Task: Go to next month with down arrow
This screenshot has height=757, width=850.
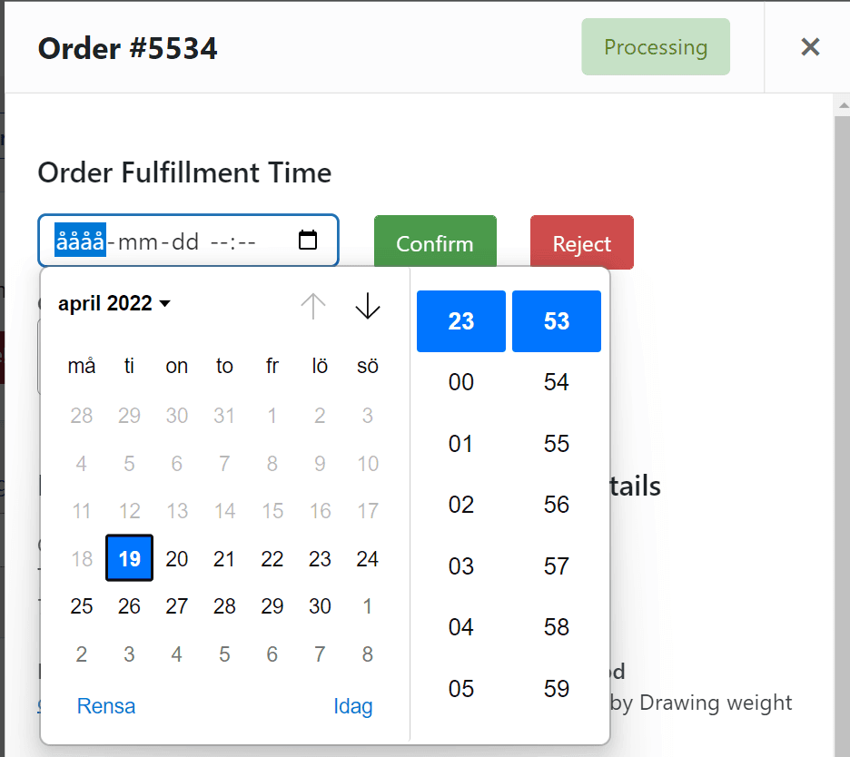Action: coord(368,306)
